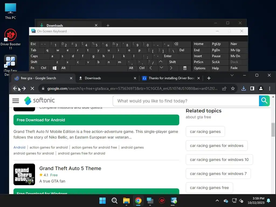Viewport: 276px width, 207px height.
Task: Click Options key on On-Screen Keyboard
Action: 201,68
